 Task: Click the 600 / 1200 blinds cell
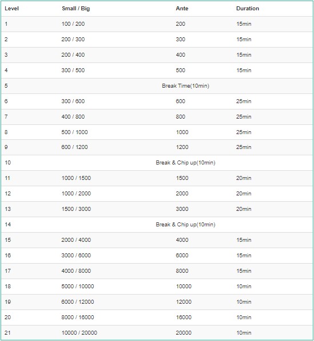pyautogui.click(x=74, y=147)
